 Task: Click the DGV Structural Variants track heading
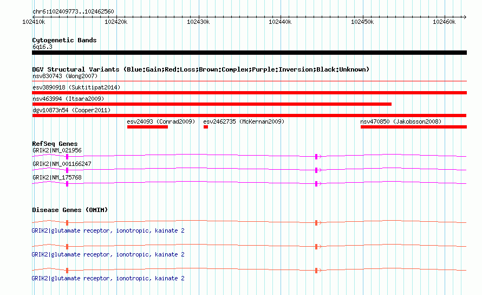[201, 69]
